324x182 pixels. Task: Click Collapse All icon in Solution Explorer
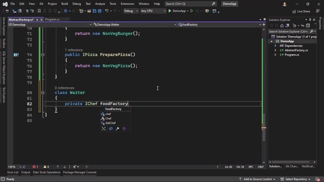[x=308, y=26]
